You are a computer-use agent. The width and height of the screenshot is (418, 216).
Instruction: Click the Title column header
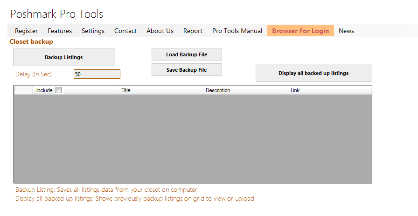point(160,90)
